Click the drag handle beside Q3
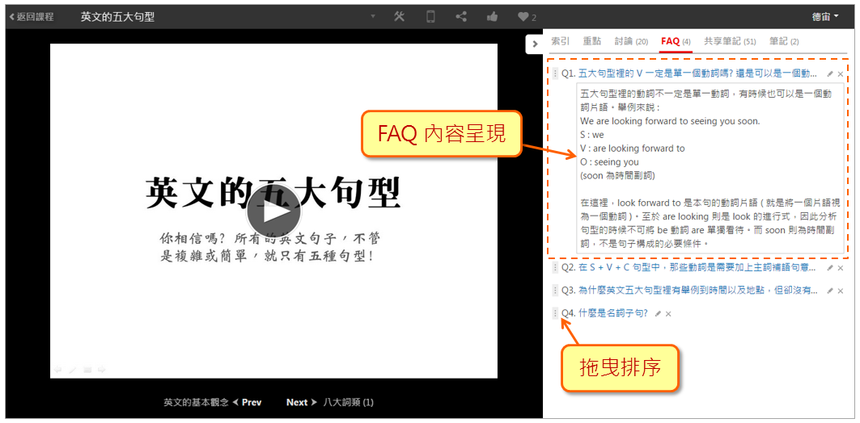The image size is (860, 423). (555, 291)
